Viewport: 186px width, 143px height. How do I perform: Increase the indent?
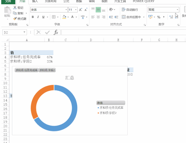click(x=116, y=17)
